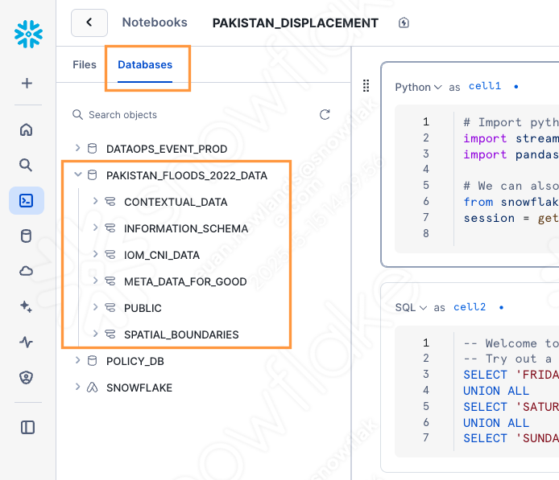
Task: Switch to the Files tab
Action: point(85,65)
